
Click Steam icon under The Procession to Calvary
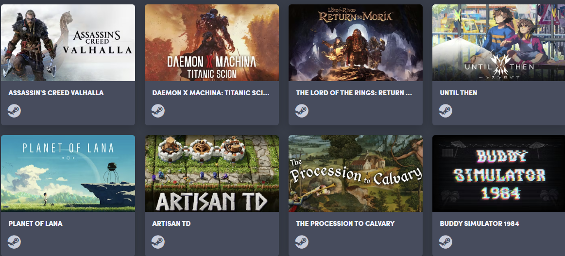[x=302, y=241]
